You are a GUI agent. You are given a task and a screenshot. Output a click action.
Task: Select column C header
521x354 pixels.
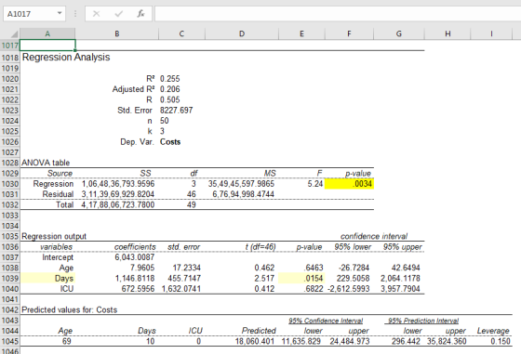tap(181, 33)
